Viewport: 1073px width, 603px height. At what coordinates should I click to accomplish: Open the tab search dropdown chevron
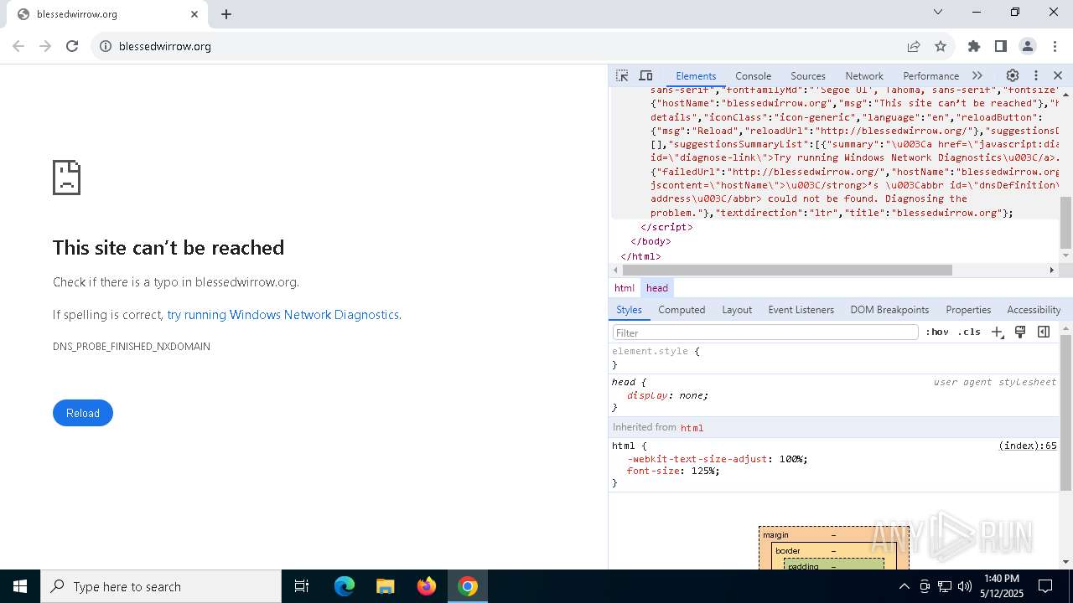click(x=938, y=12)
